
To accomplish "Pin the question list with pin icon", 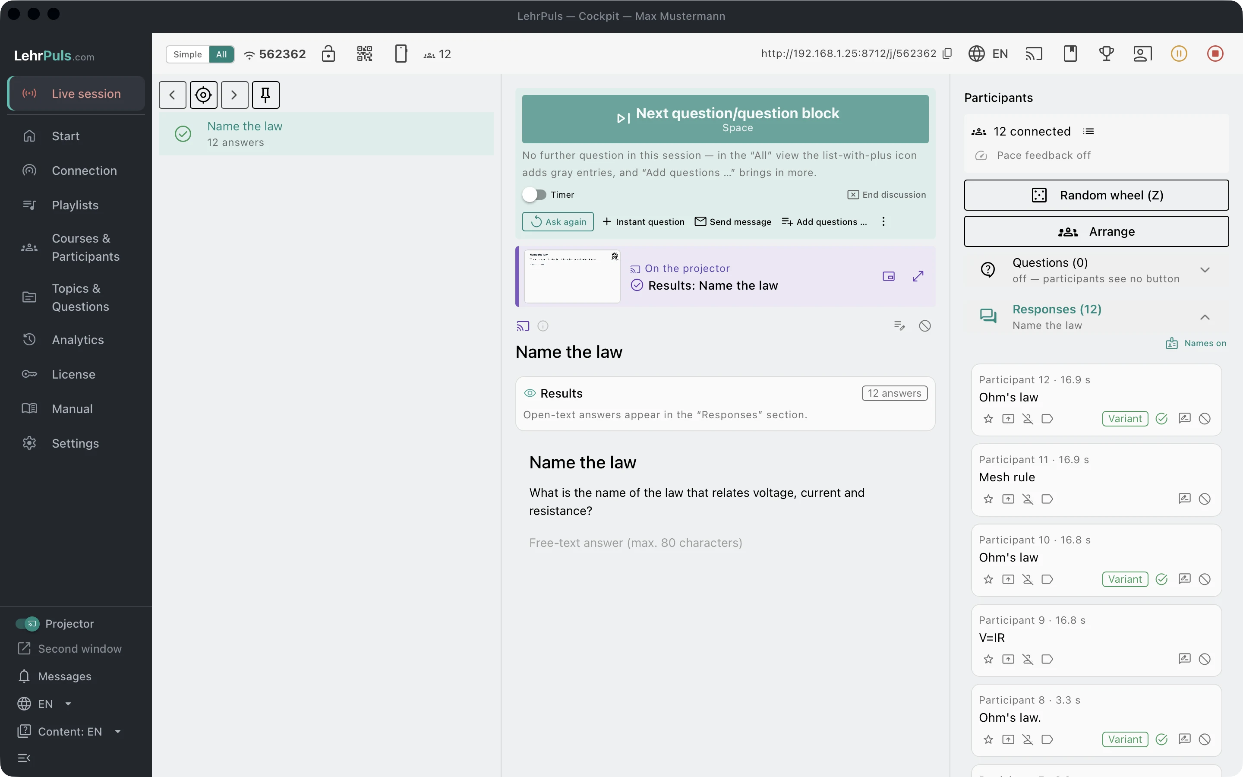I will coord(265,95).
